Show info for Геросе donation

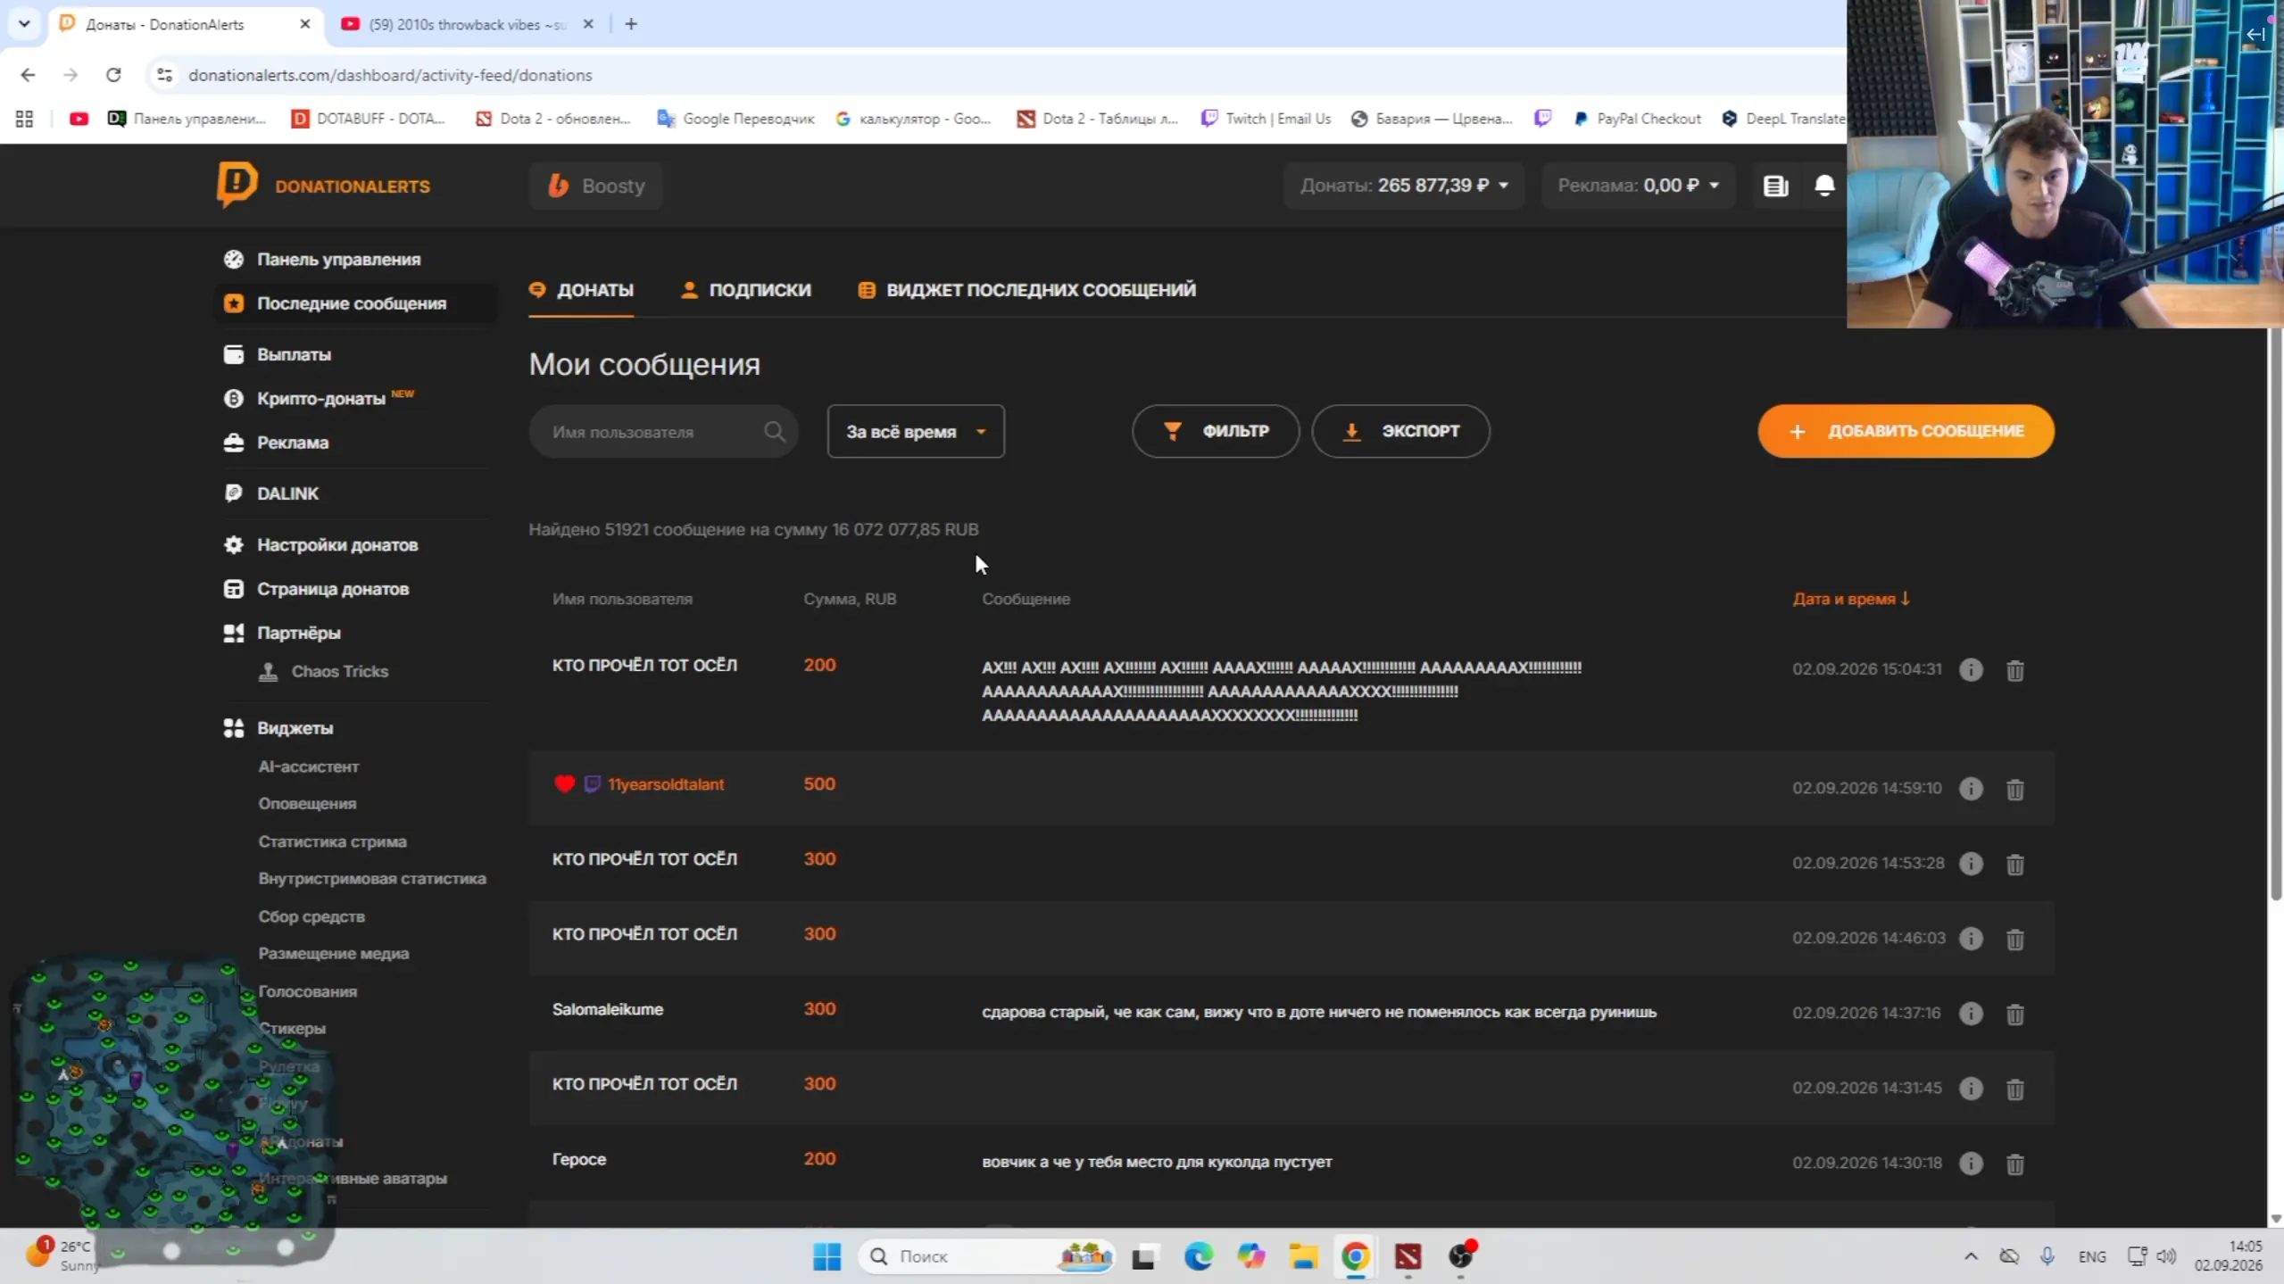tap(1971, 1164)
